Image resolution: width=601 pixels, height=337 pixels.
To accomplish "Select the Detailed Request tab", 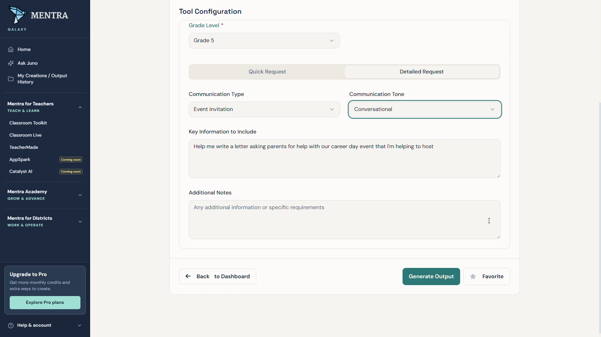I will [421, 72].
